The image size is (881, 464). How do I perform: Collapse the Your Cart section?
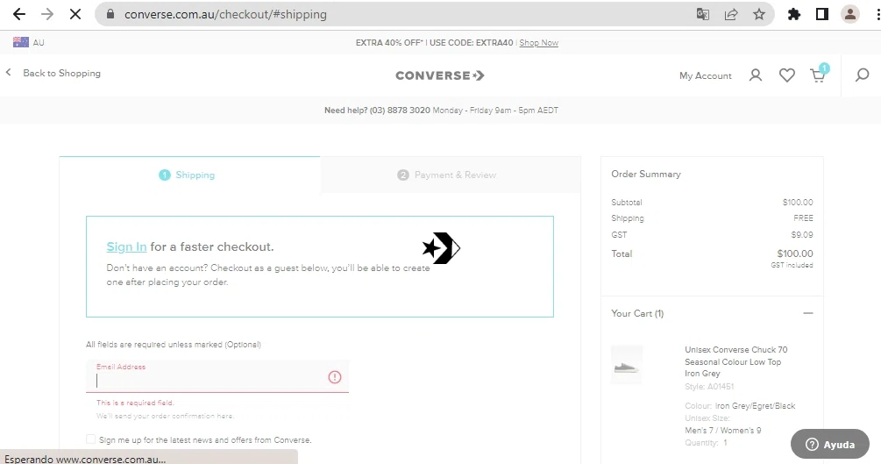tap(808, 313)
